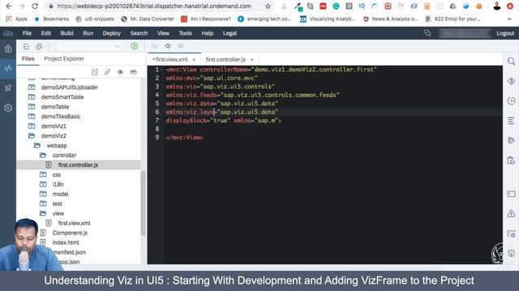519x291 pixels.
Task: Expand the demoSmartTable folder
Action: pos(32,97)
